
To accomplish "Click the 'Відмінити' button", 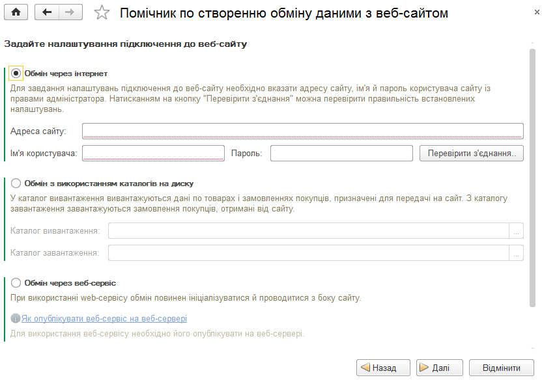I will pyautogui.click(x=501, y=368).
